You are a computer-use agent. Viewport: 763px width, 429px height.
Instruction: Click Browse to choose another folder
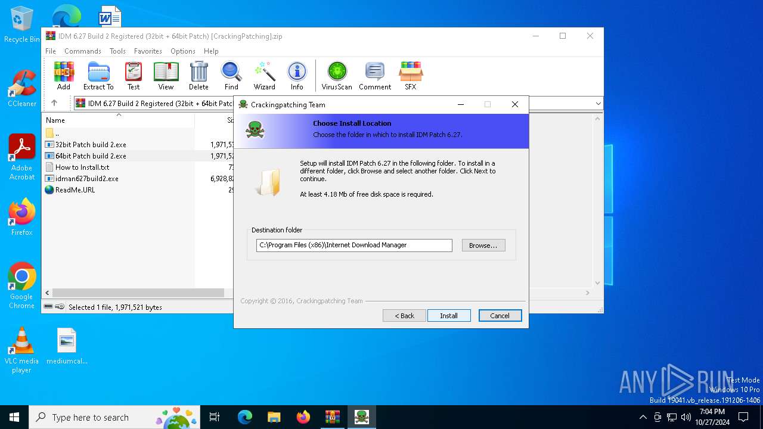(483, 245)
